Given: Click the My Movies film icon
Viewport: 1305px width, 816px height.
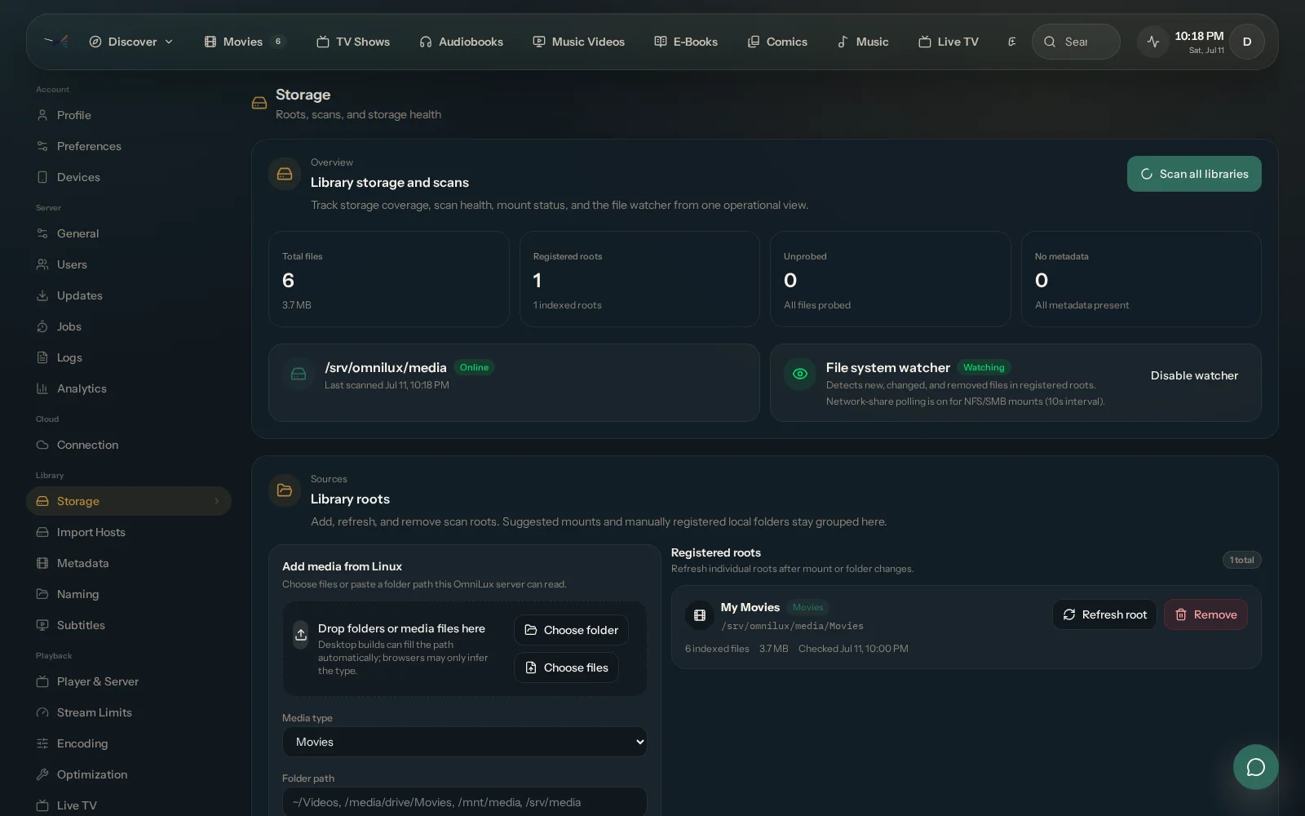Looking at the screenshot, I should point(700,615).
